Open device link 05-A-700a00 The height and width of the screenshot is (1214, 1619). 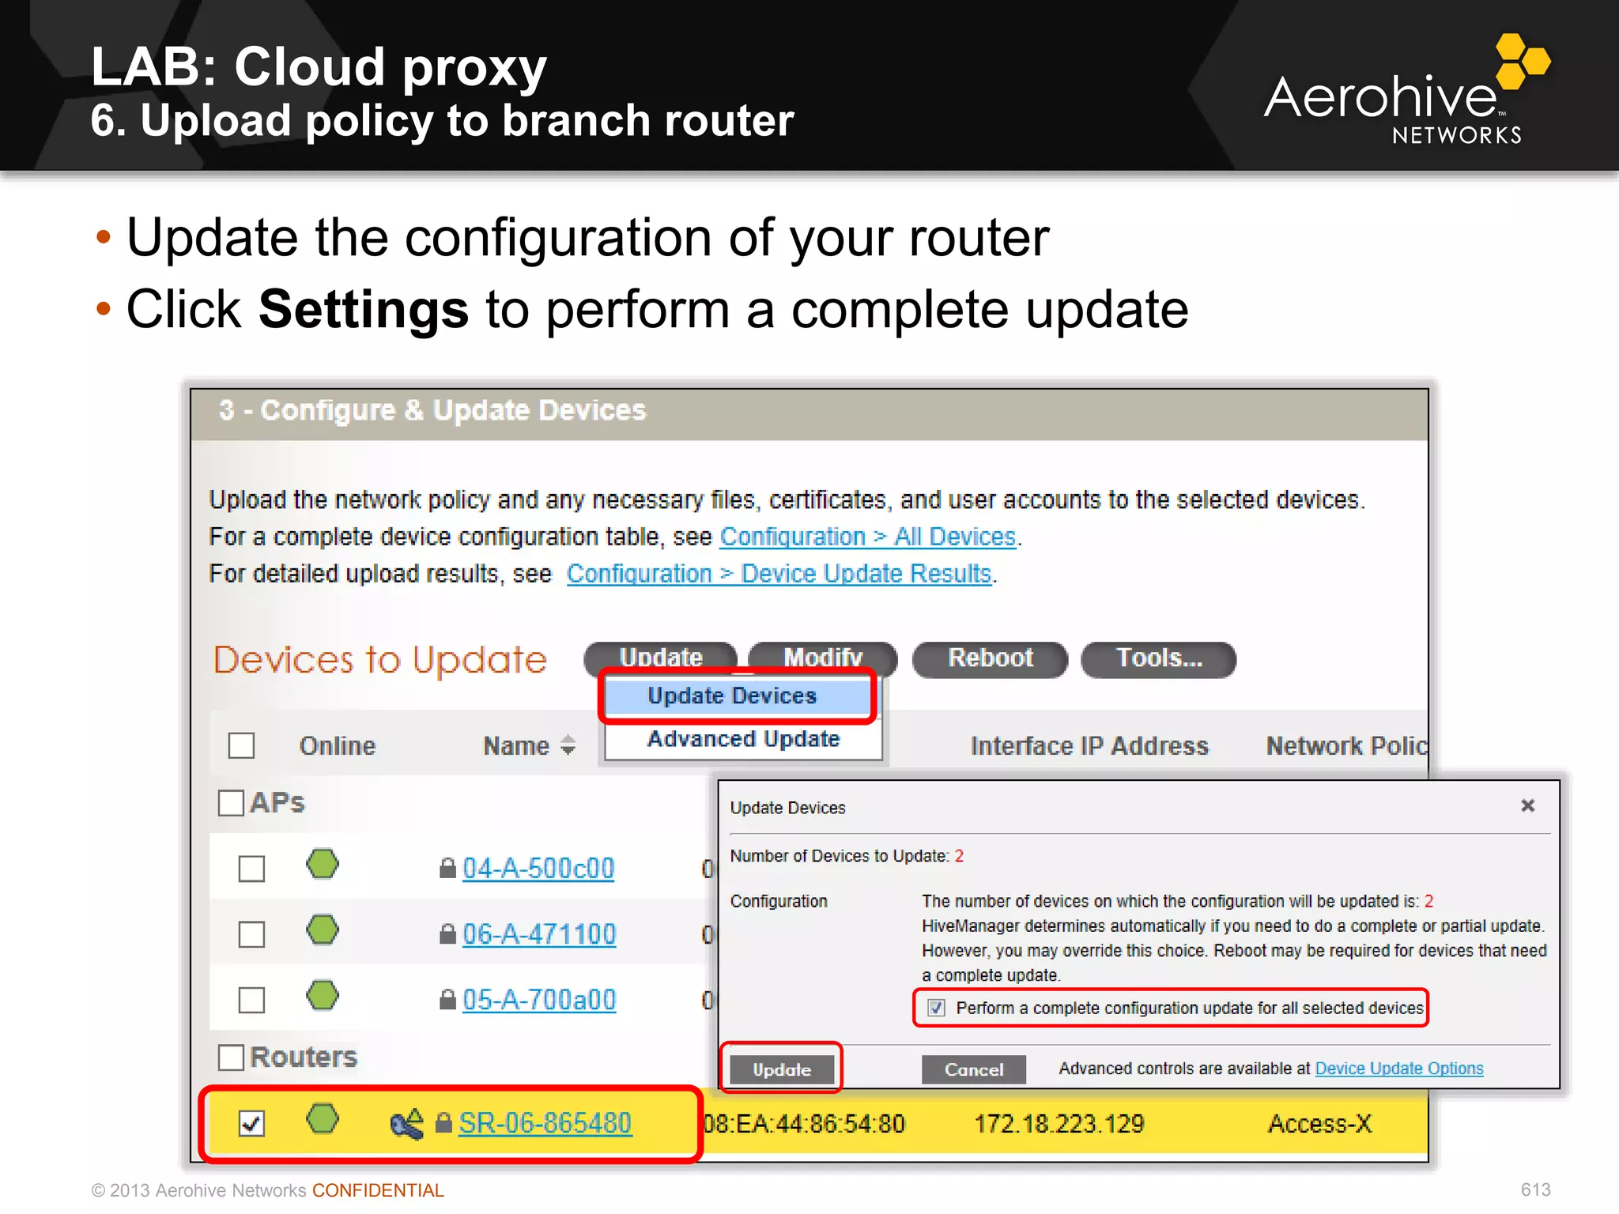[x=539, y=1000]
